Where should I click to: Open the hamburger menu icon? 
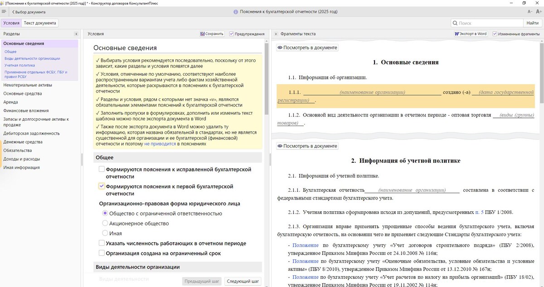pos(4,12)
